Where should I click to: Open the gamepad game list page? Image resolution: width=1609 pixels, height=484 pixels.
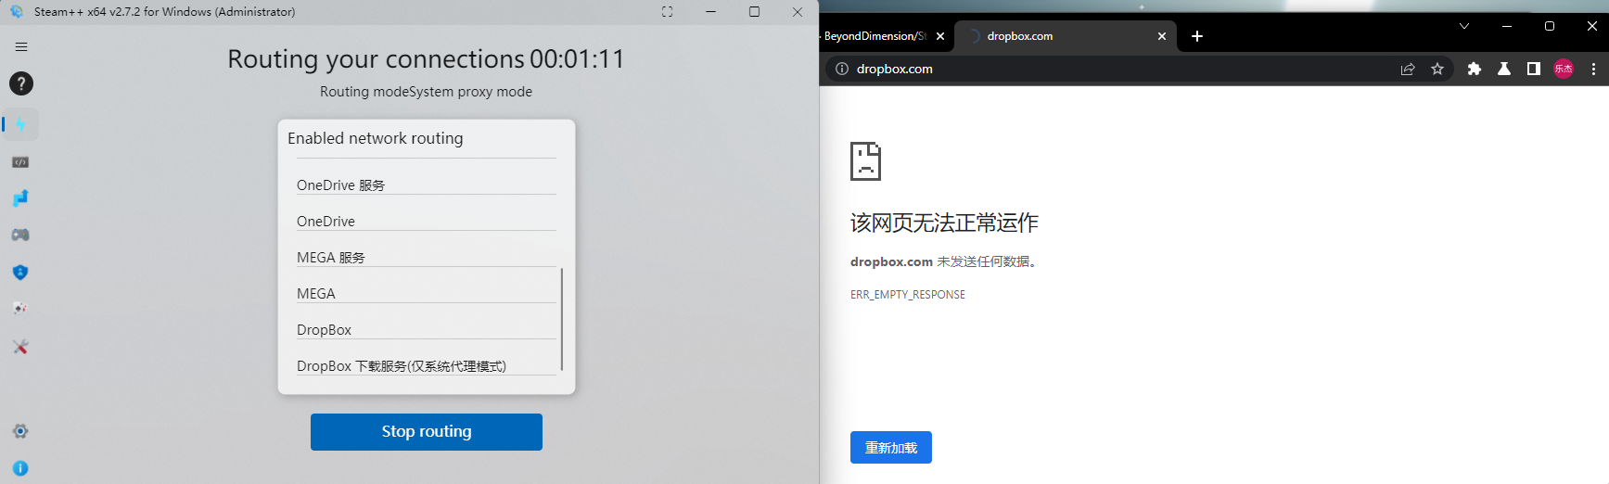click(20, 236)
